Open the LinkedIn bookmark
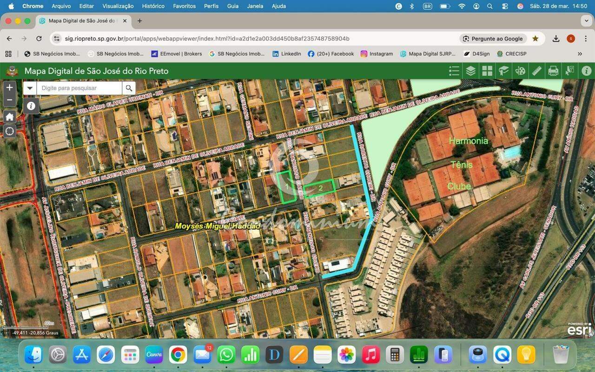The image size is (595, 372). pos(287,54)
